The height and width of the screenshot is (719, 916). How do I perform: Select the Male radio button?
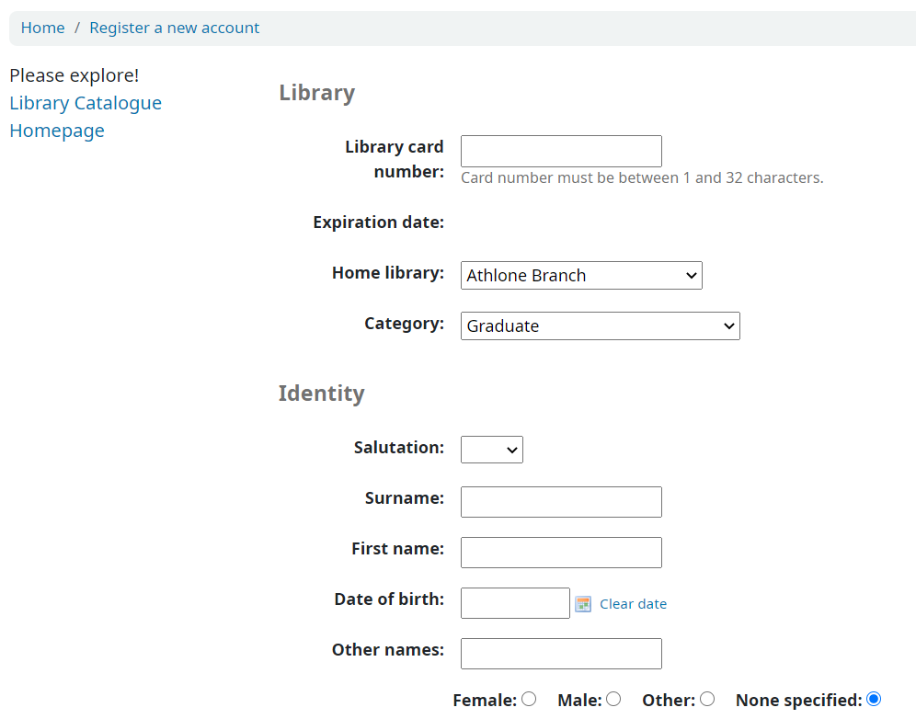click(x=613, y=699)
